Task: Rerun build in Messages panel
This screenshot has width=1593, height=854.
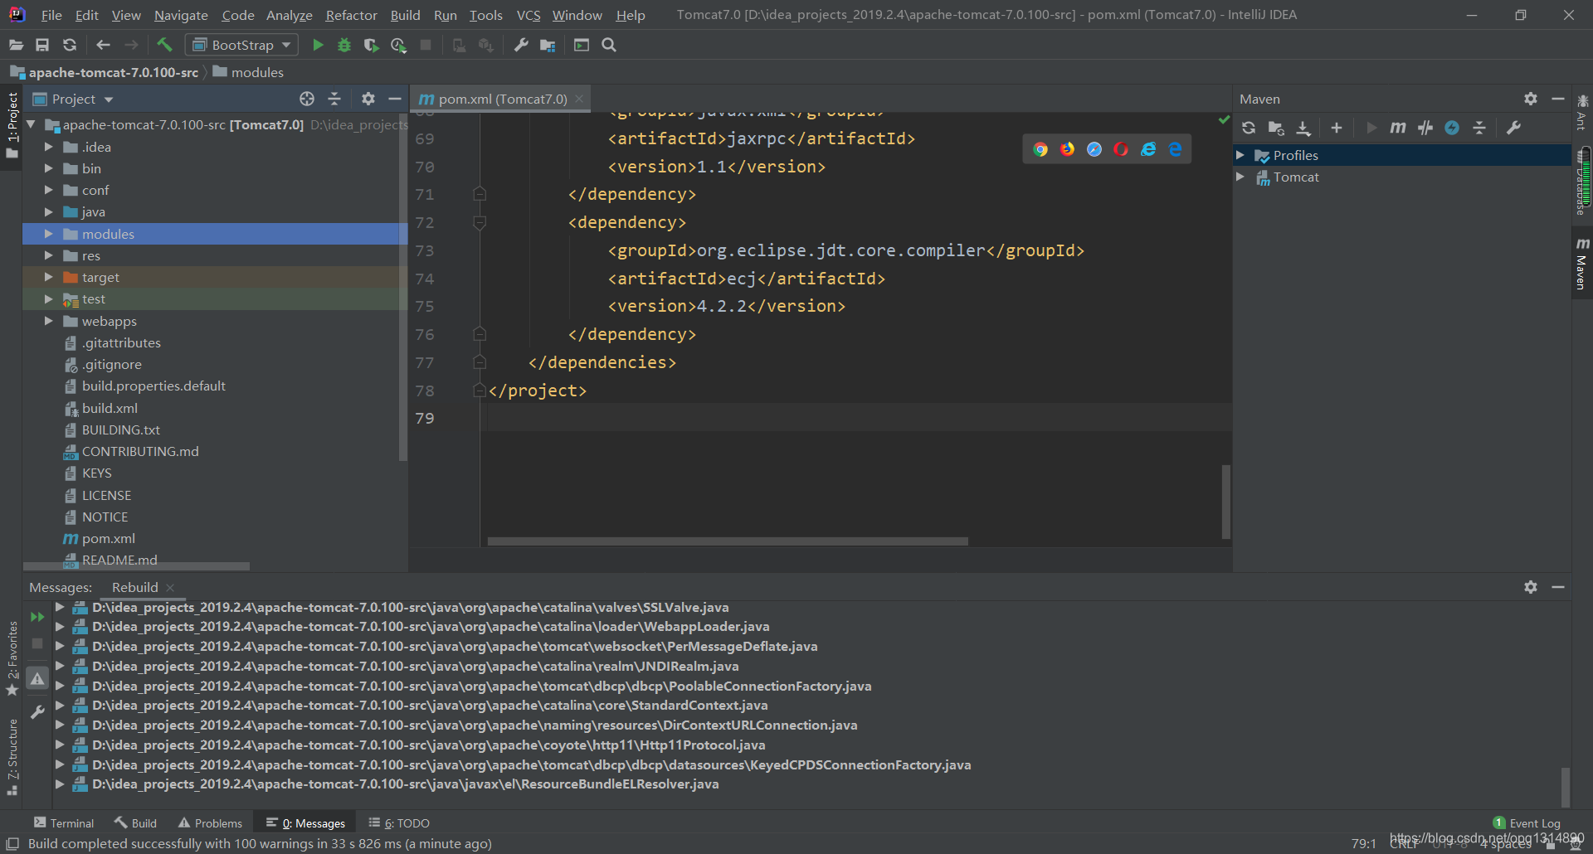Action: click(x=37, y=617)
